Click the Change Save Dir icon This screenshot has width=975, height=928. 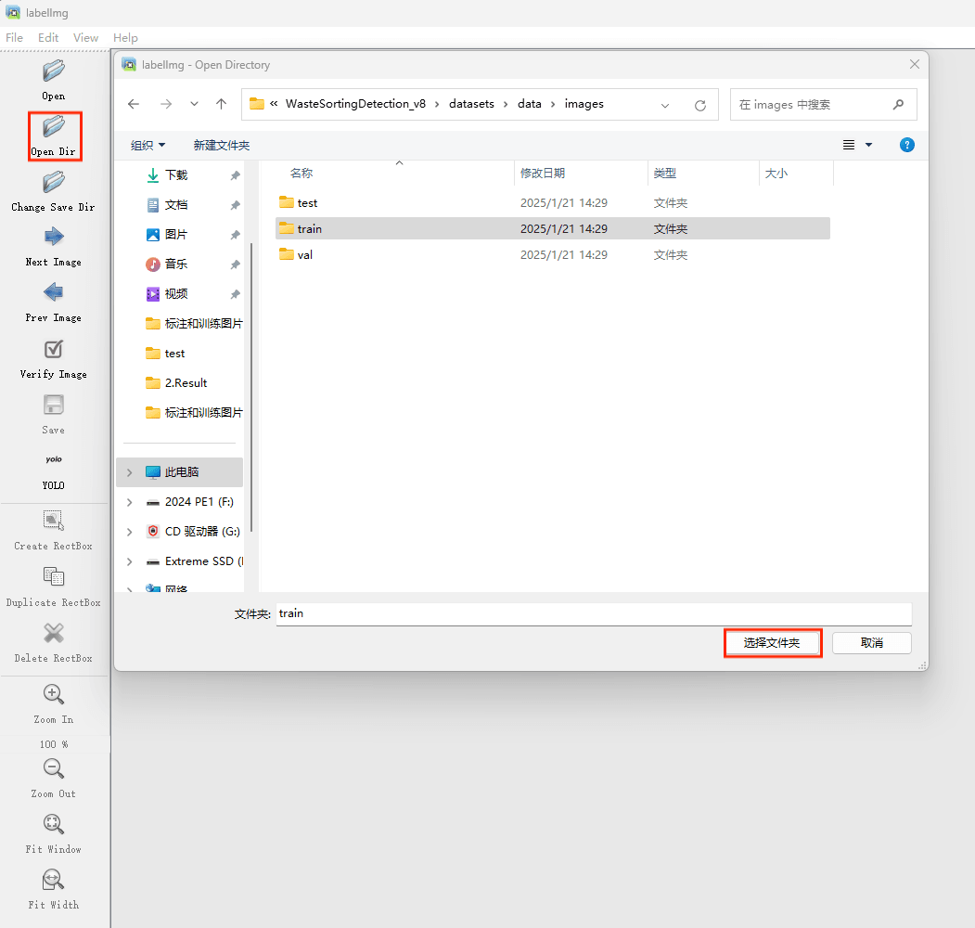tap(54, 182)
